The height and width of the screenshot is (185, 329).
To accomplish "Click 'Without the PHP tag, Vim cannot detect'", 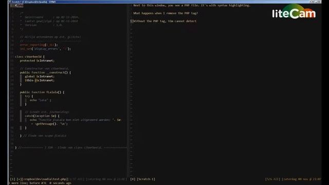I will (164, 21).
